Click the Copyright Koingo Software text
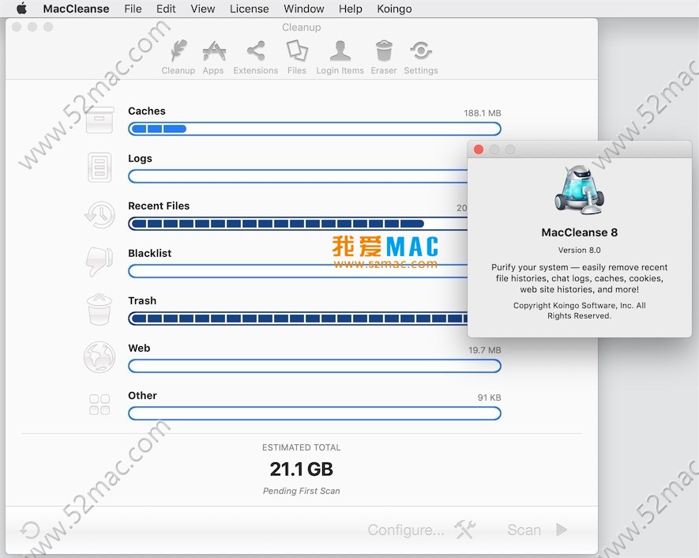 click(x=579, y=311)
